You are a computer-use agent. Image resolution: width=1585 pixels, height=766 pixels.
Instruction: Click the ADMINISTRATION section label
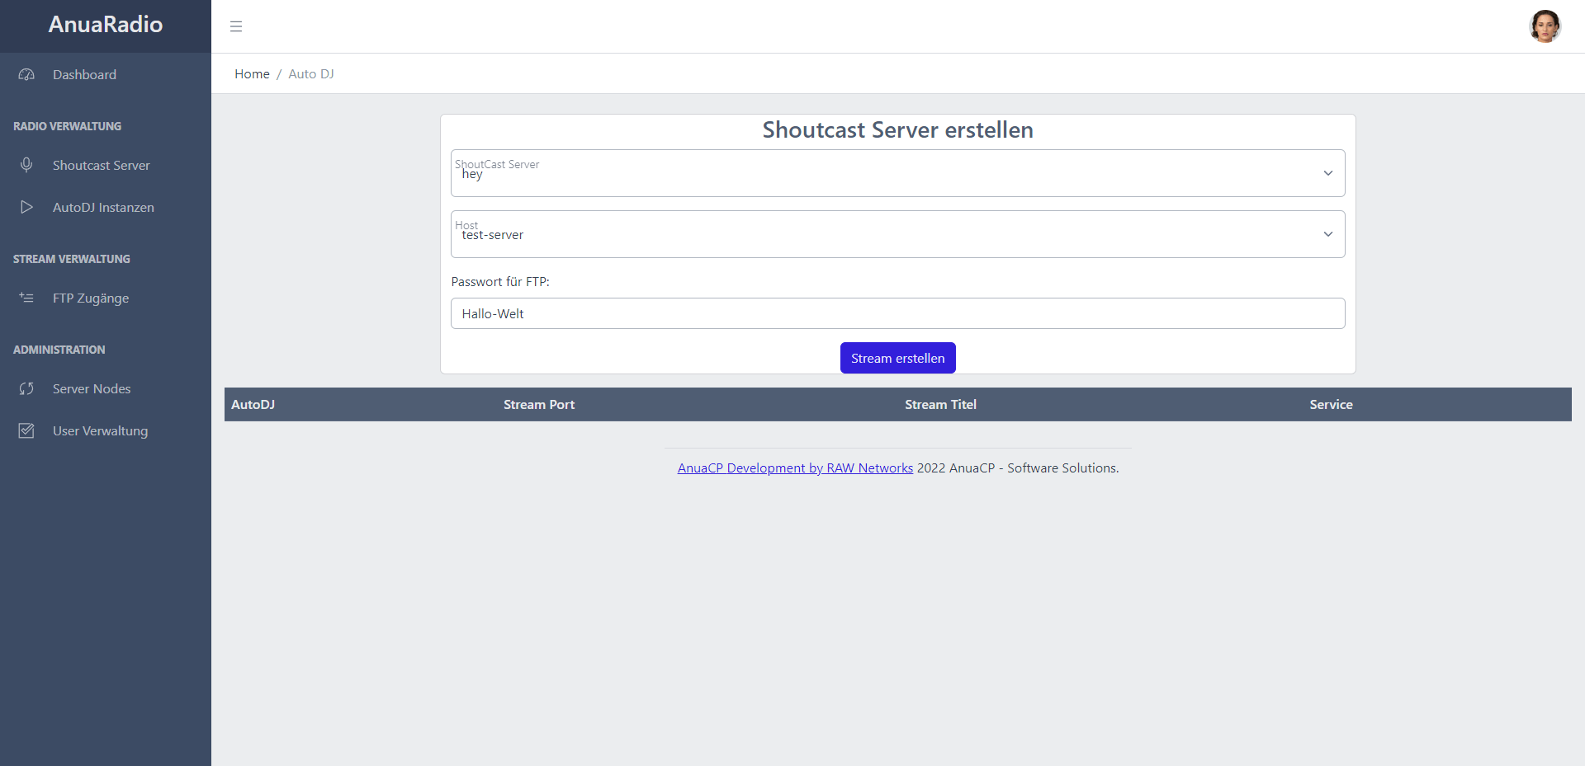[59, 350]
